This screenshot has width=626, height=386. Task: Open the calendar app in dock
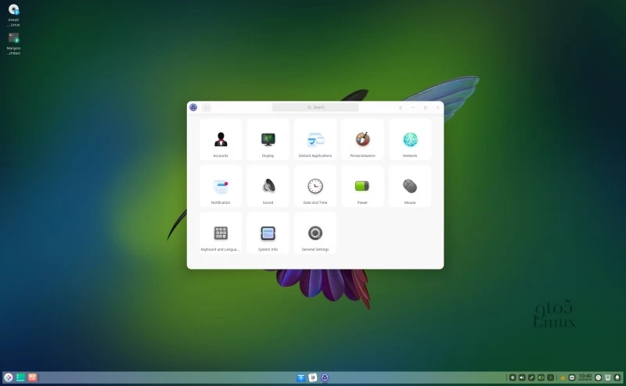pyautogui.click(x=313, y=377)
